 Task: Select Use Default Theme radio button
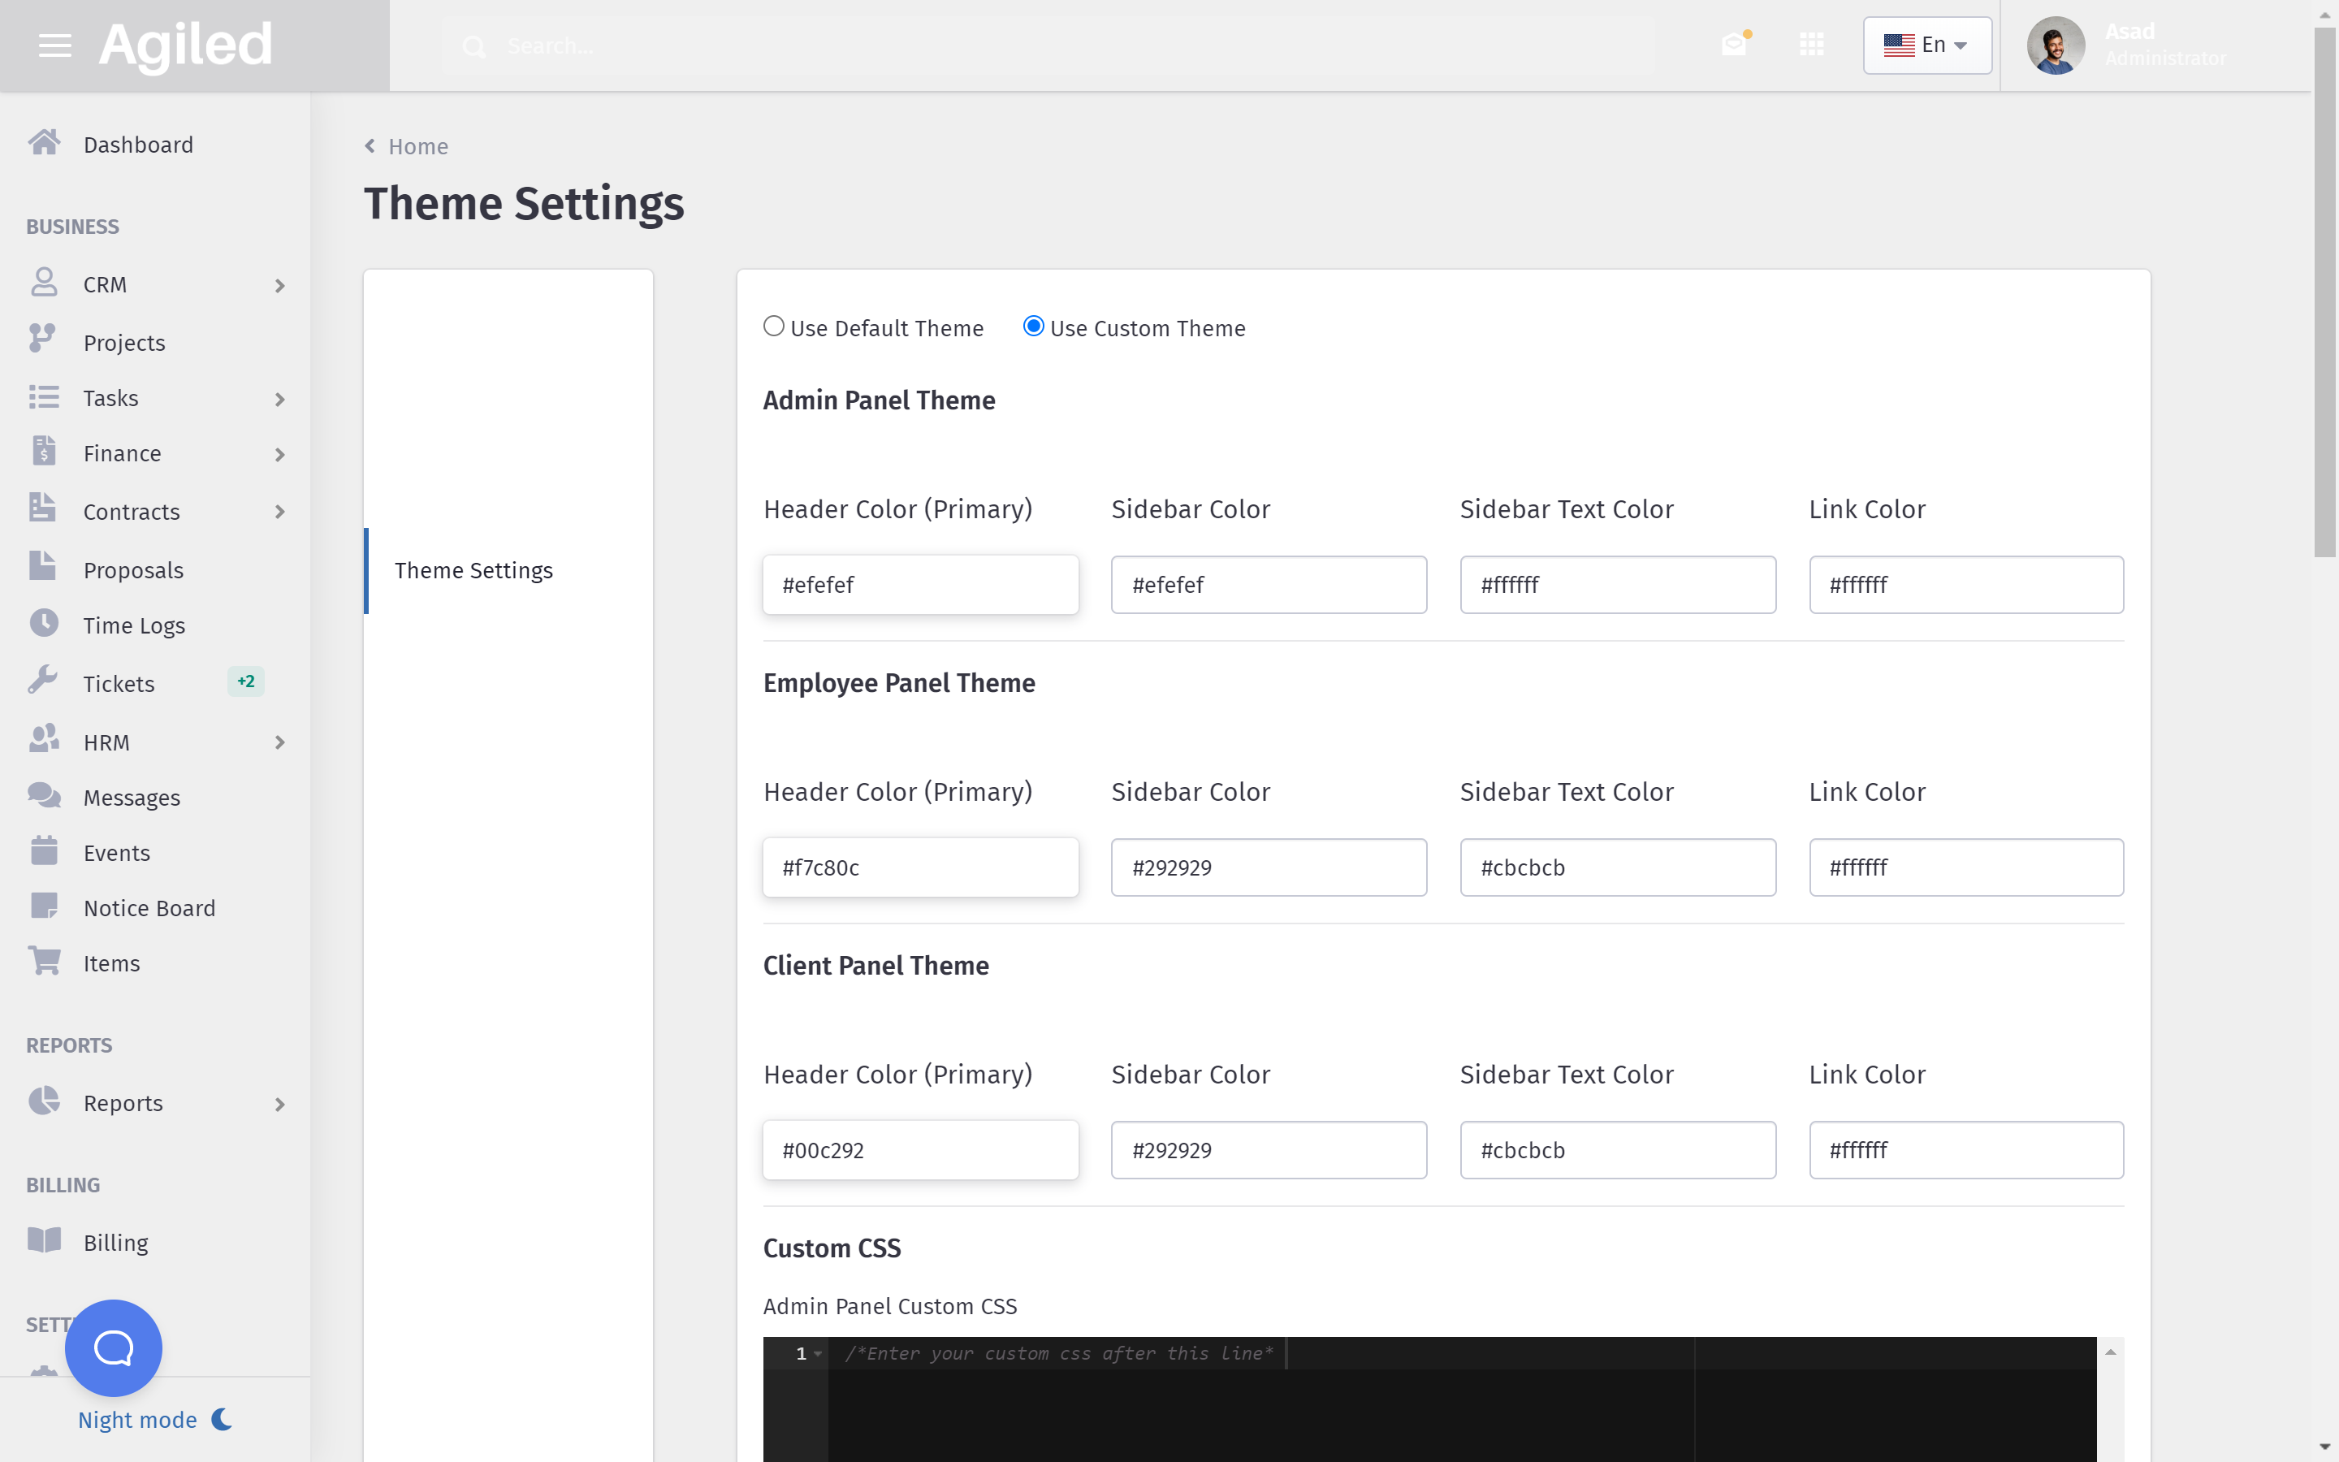(x=773, y=327)
